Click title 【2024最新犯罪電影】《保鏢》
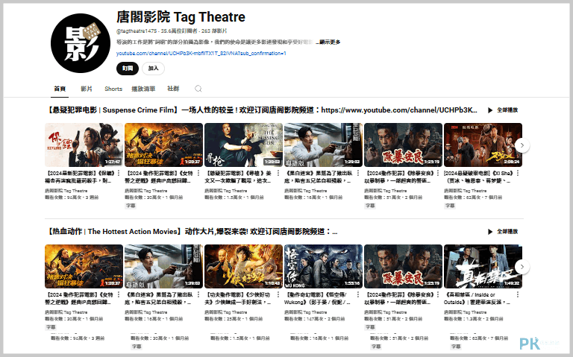 (80, 177)
